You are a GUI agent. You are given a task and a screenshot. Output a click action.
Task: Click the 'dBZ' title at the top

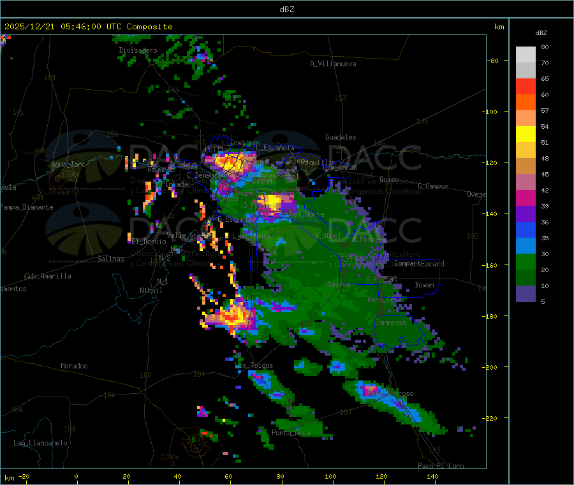pos(286,10)
